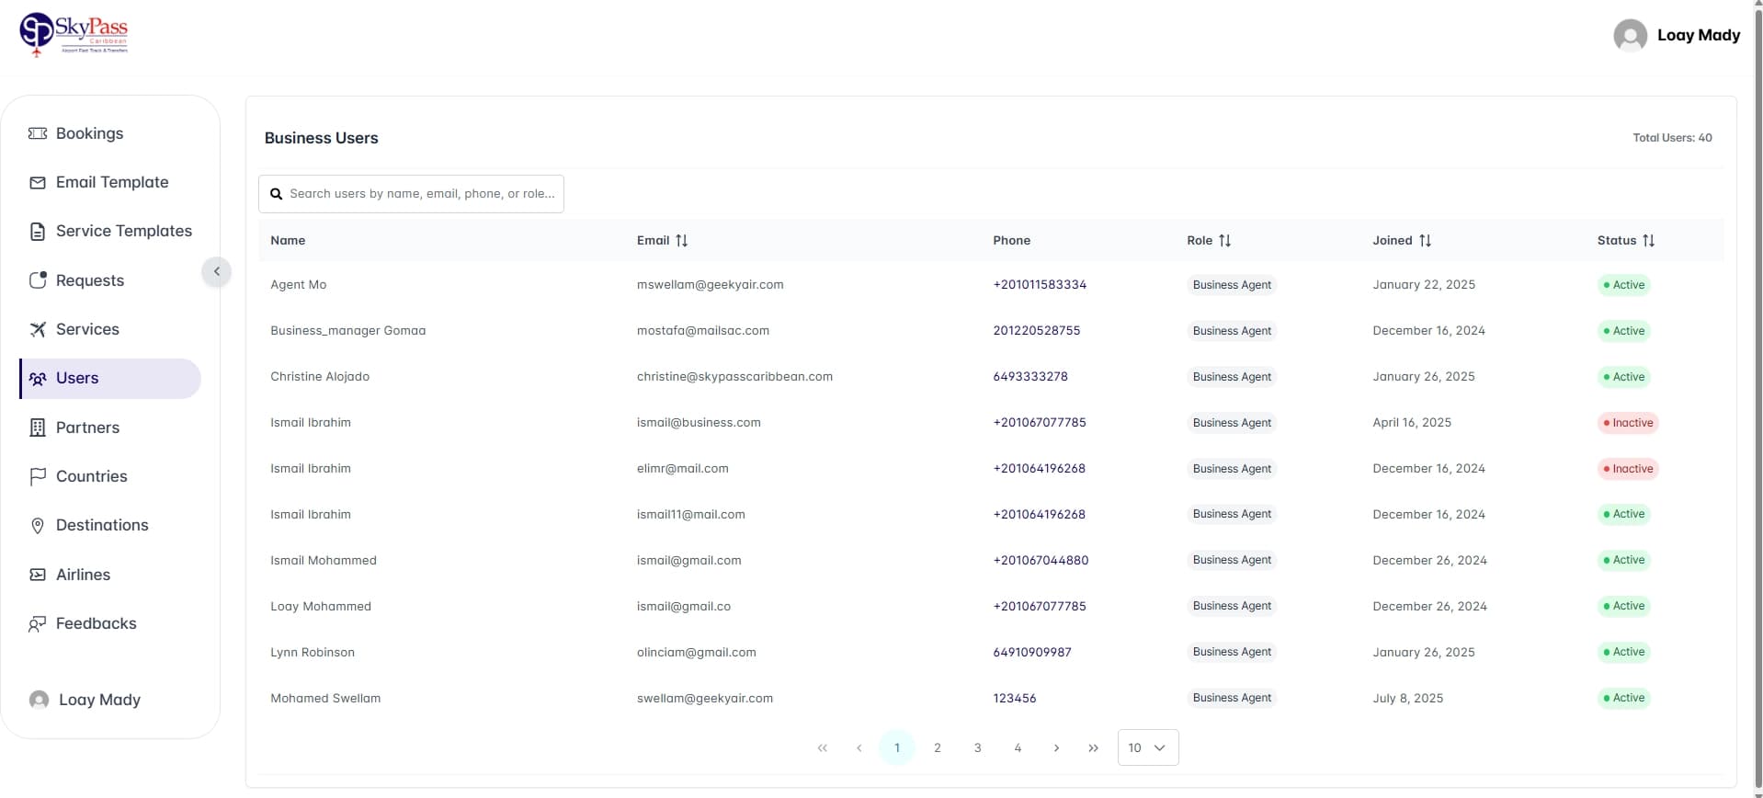The height and width of the screenshot is (798, 1763).
Task: Open the Airlines menu item
Action: pyautogui.click(x=110, y=575)
